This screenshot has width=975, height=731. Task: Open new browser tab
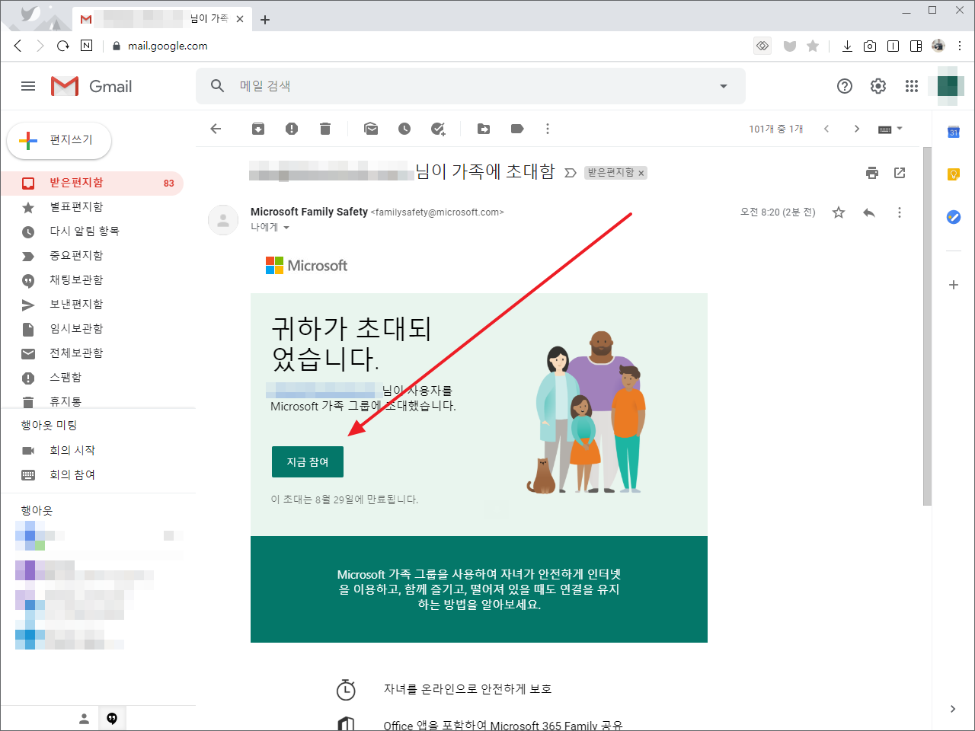265,20
